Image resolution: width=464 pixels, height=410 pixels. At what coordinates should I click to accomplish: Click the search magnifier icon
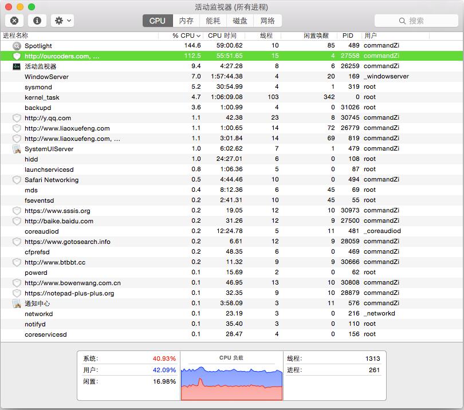point(402,21)
